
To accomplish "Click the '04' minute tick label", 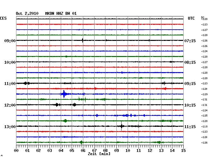I will point(61,150).
